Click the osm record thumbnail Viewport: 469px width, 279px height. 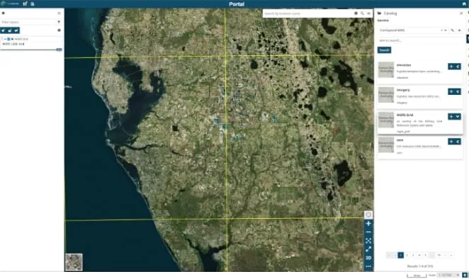coord(386,144)
